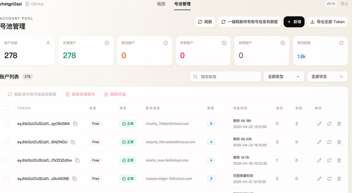Copy token ending 9l4j1NGU
Screen dimensions: 352x193
pyautogui.click(x=73, y=142)
